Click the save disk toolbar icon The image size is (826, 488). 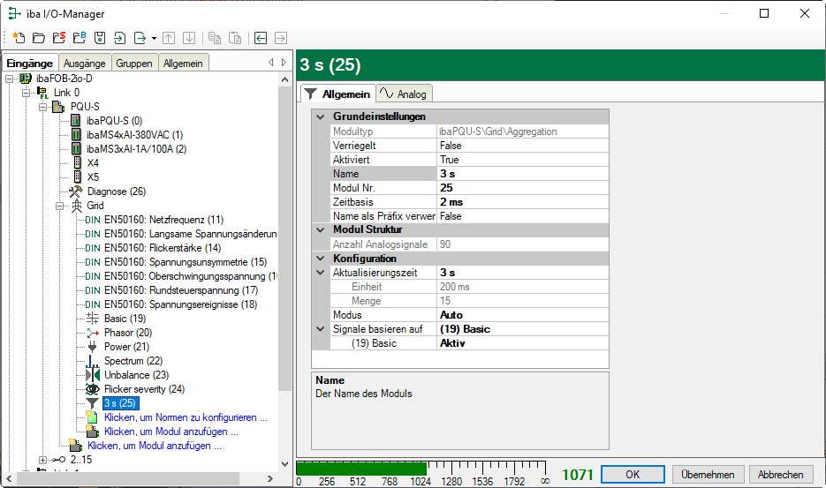coord(99,38)
